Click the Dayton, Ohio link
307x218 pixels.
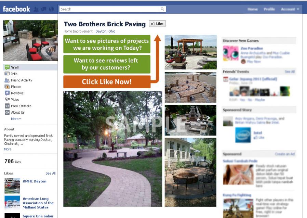[x=105, y=31]
